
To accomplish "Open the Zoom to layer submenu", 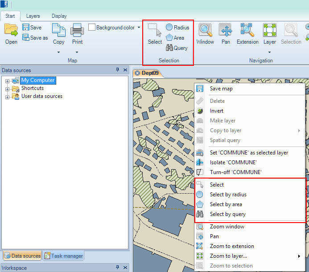I will coord(228,256).
